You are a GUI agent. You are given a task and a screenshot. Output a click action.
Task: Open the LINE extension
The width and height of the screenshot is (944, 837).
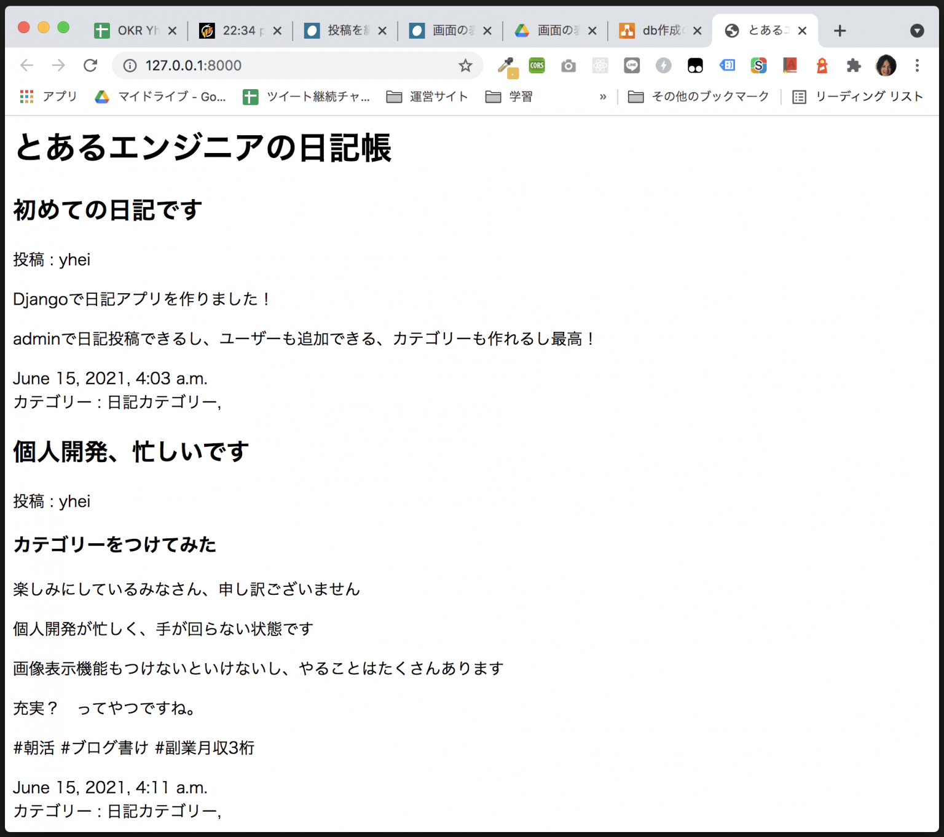click(x=632, y=65)
